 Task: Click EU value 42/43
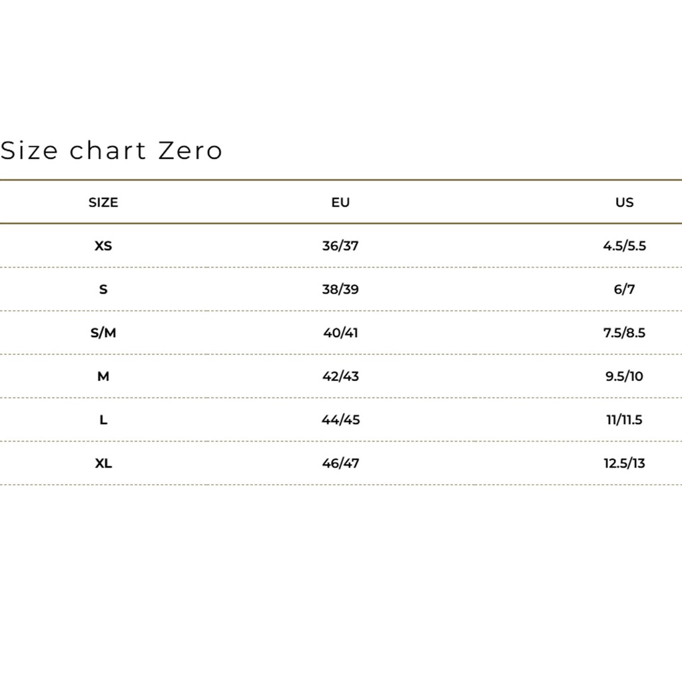340,376
